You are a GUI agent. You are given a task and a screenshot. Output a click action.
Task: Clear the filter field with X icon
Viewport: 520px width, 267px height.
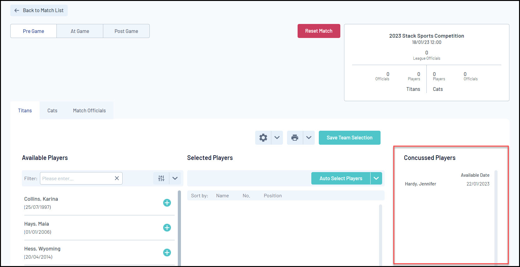pyautogui.click(x=117, y=178)
